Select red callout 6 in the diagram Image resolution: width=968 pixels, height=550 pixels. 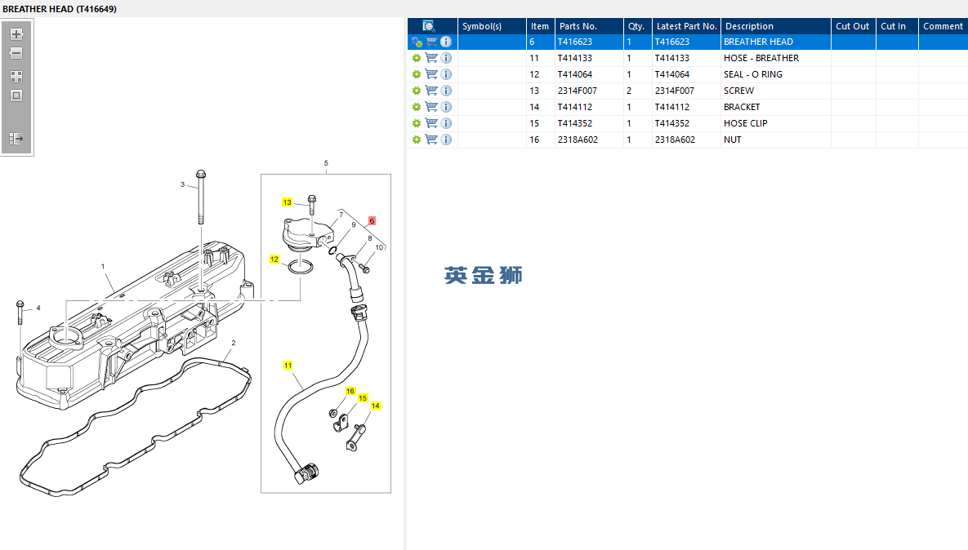372,221
